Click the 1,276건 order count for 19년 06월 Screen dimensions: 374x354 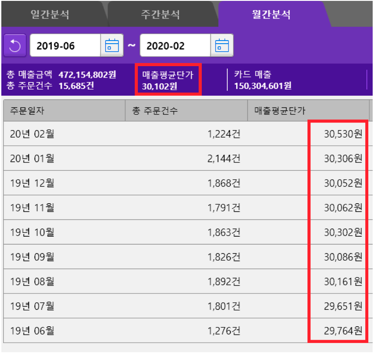click(224, 331)
